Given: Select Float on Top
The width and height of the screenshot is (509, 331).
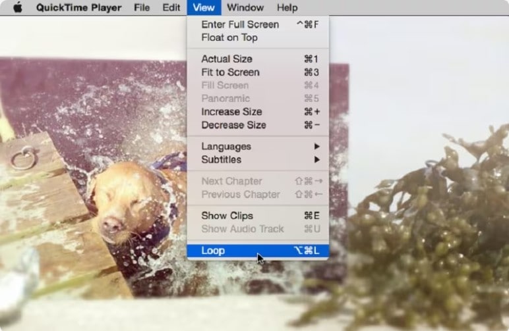Looking at the screenshot, I should point(258,38).
